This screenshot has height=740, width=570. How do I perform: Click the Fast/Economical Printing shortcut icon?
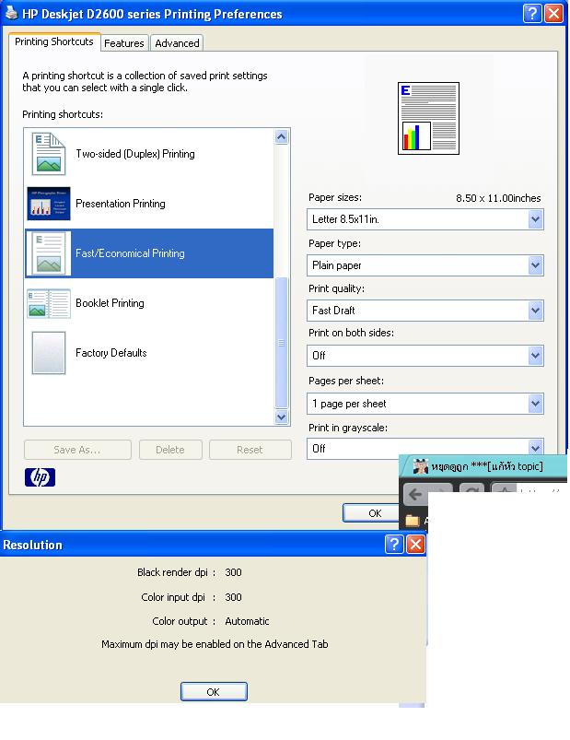point(49,253)
